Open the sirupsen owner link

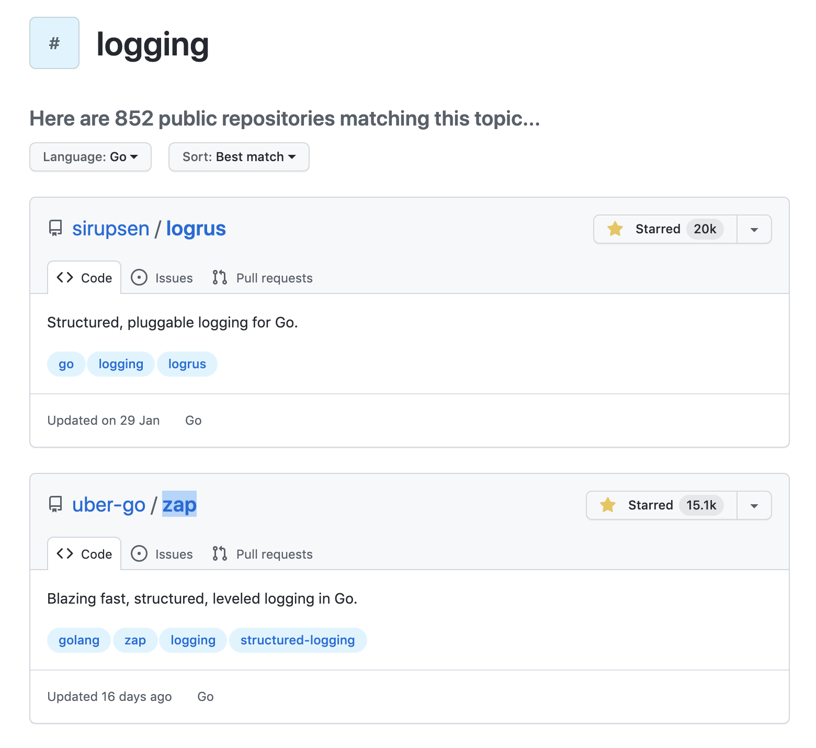[111, 229]
